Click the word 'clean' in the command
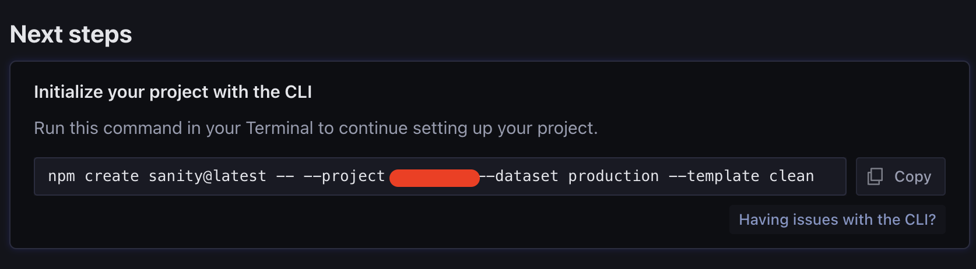The height and width of the screenshot is (269, 976). click(791, 176)
